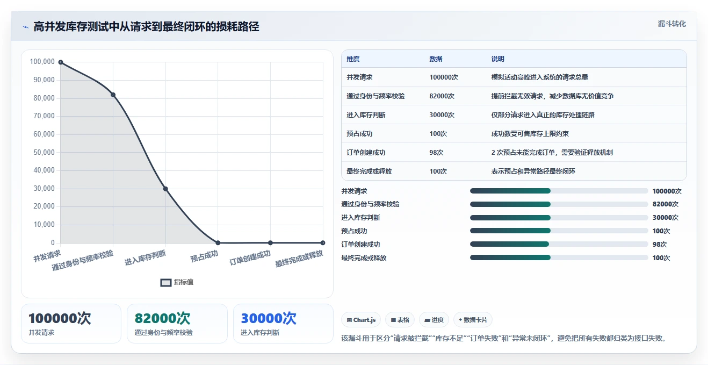Click the 订单创建成功 x-axis label
The width and height of the screenshot is (708, 365).
pyautogui.click(x=250, y=258)
